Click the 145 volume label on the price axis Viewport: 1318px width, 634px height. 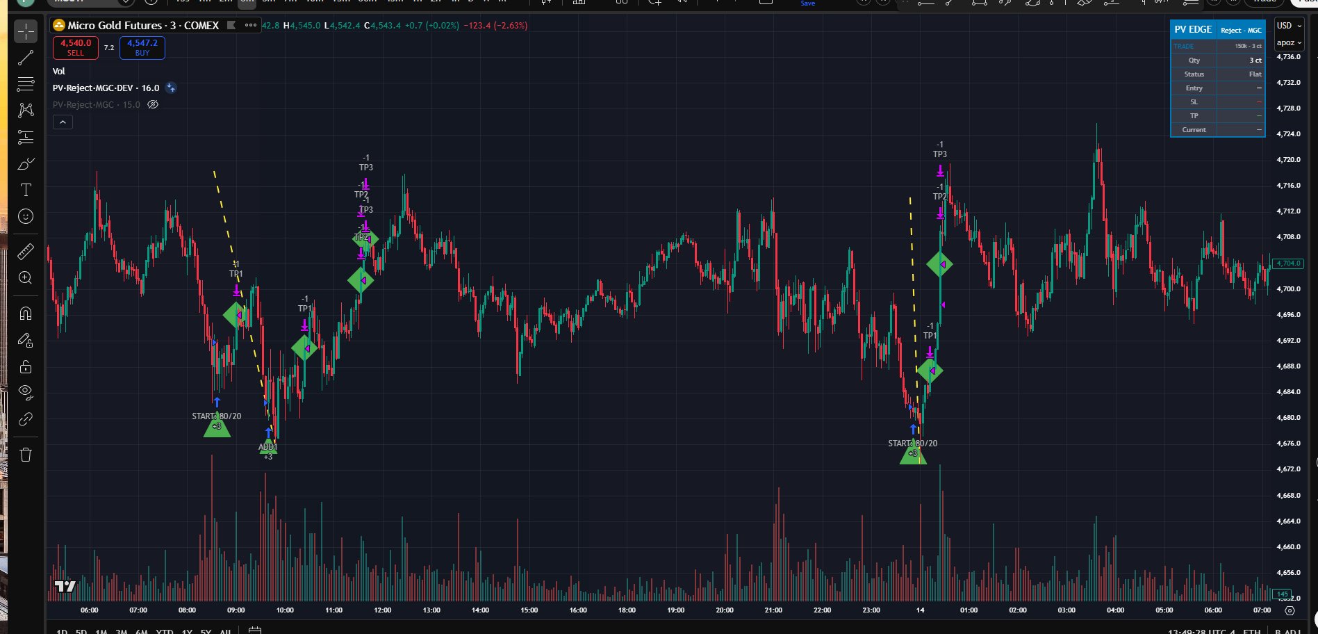1283,594
